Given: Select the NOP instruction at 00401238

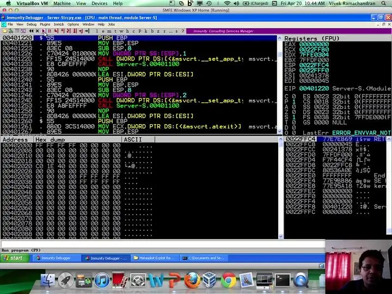Looking at the screenshot, I should 139,69.
